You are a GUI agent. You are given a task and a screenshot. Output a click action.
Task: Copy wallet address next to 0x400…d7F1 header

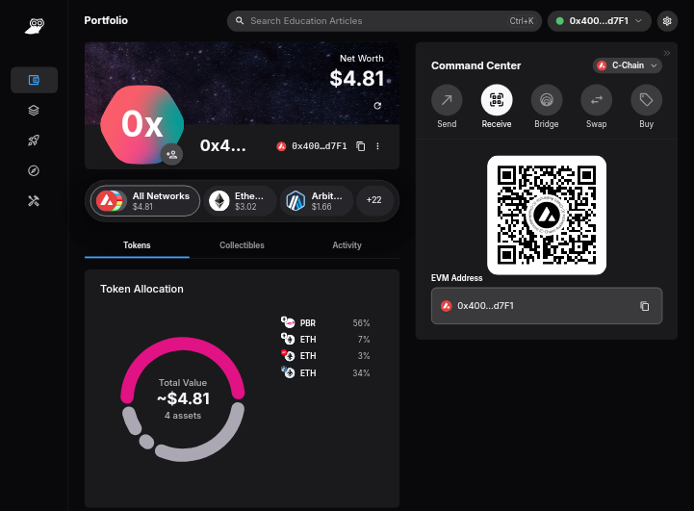tap(361, 146)
